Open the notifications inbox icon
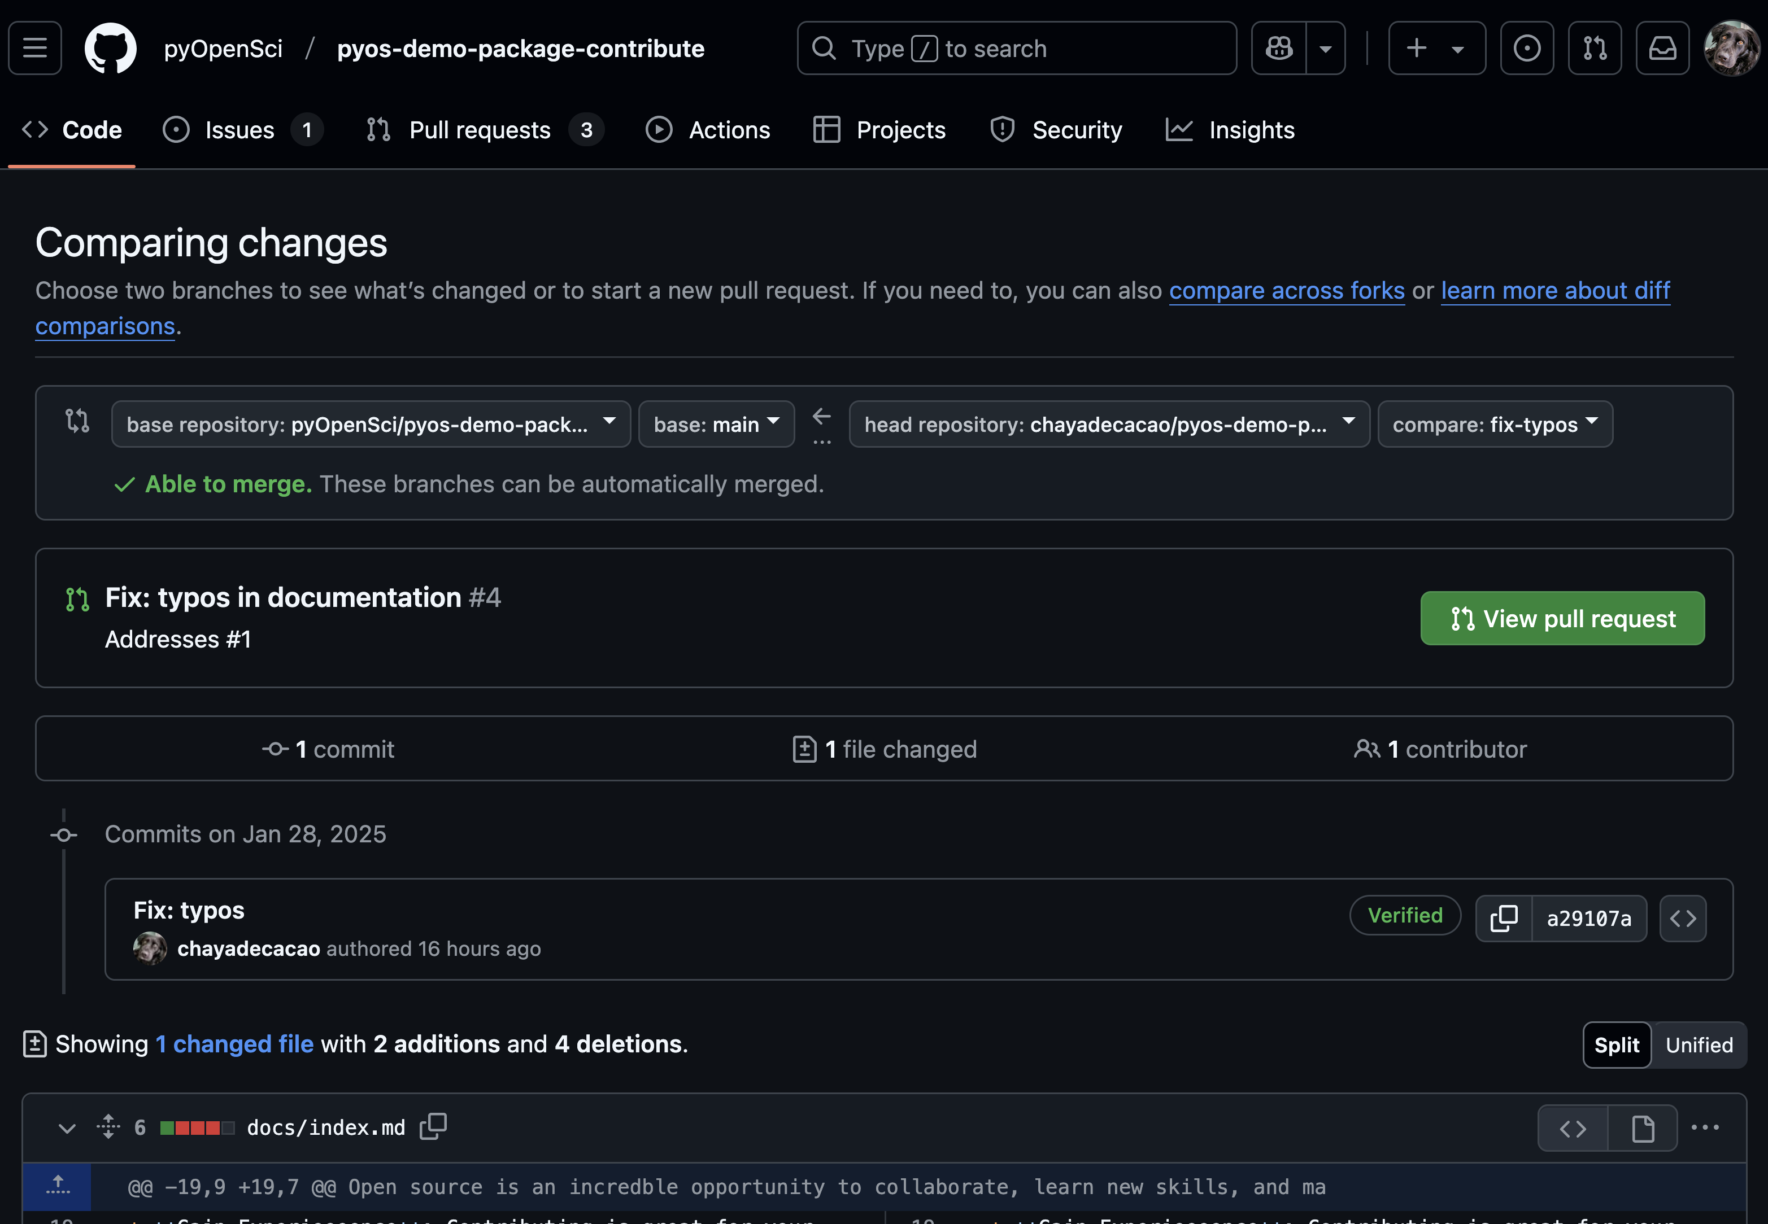1768x1224 pixels. (1662, 49)
